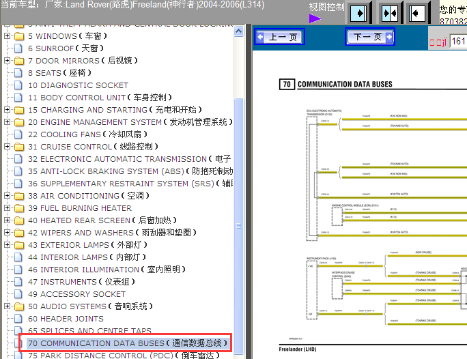
Task: Click page icon for 44 INTERIOR LAMPS
Action: click(x=18, y=257)
